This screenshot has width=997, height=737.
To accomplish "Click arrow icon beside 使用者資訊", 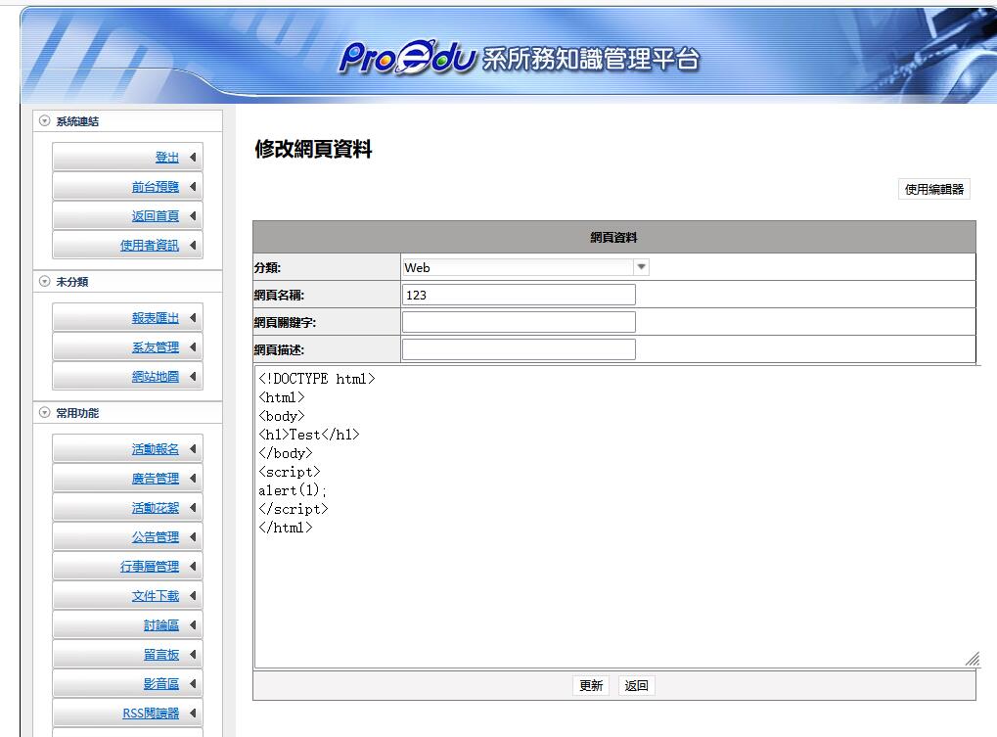I will pos(193,246).
